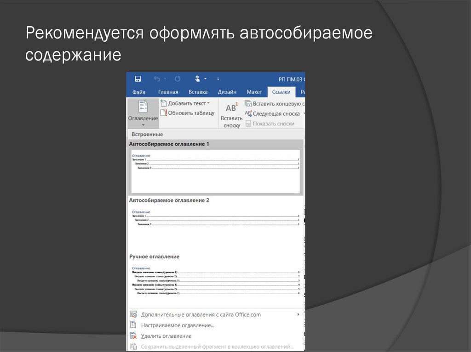Open the Следующая сноска dropdown arrow
Screen dimensions: 471x352
(x=304, y=114)
